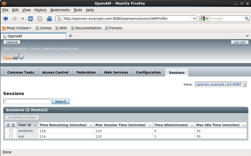
Task: Open the View server dropdown
Action: [x=221, y=85]
